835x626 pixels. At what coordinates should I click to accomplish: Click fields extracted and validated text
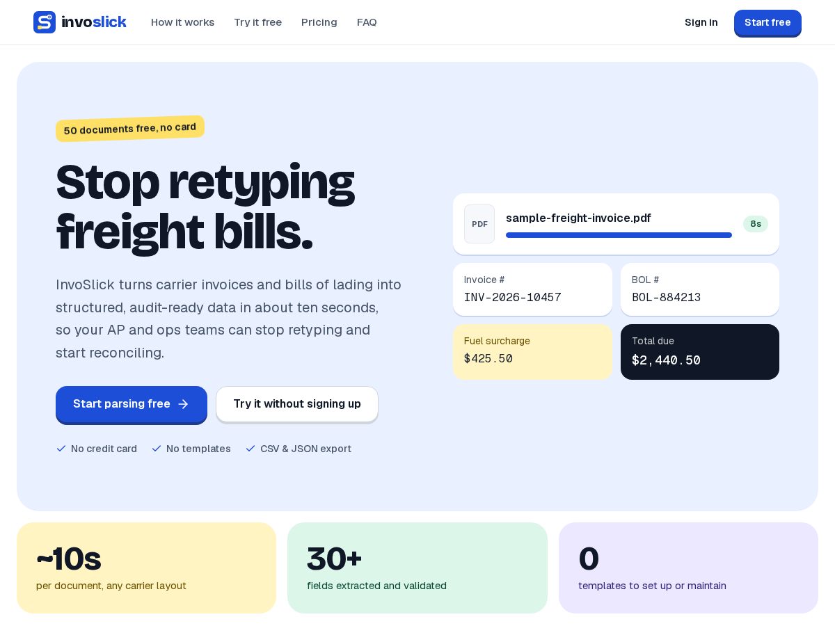[x=376, y=586]
